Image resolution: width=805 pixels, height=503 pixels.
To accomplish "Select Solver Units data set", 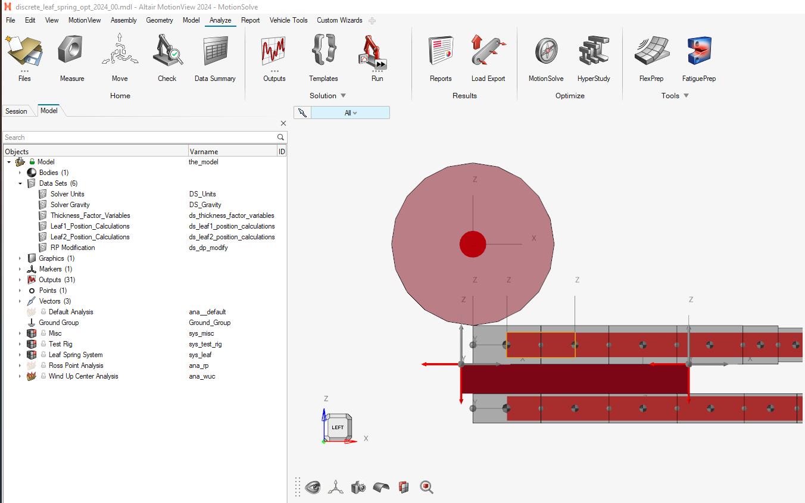I will pos(67,194).
